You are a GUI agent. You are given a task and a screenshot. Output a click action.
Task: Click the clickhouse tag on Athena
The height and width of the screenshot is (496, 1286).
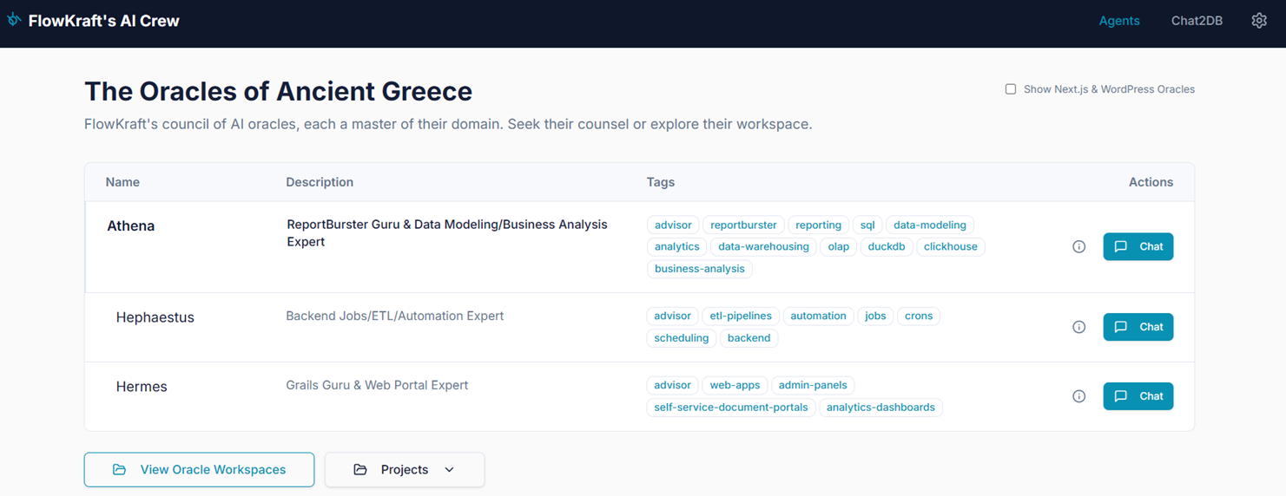[x=950, y=247]
